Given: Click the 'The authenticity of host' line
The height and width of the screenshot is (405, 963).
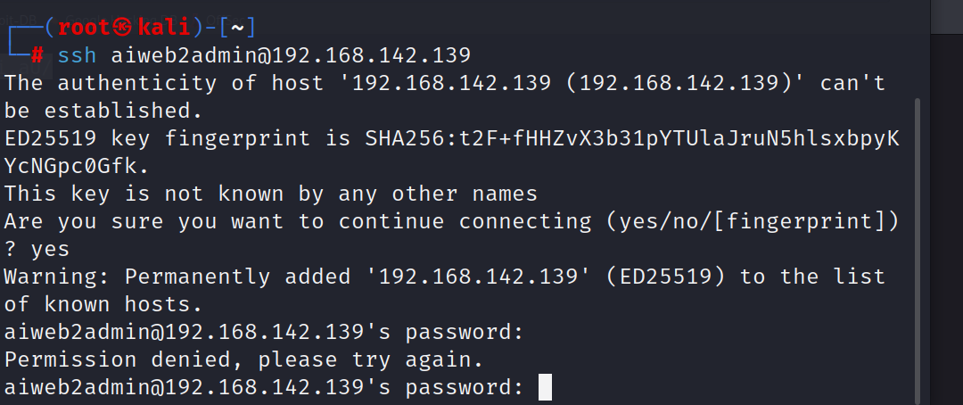Looking at the screenshot, I should (445, 84).
